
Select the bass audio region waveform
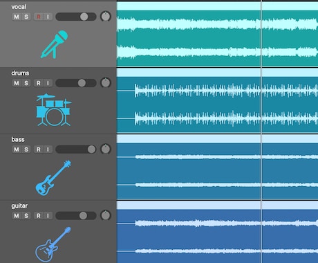click(x=218, y=171)
